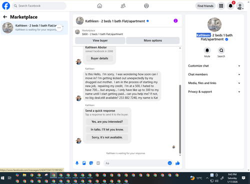Click the chat scrollbar thumb
Image resolution: width=250 pixels, height=184 pixels.
pyautogui.click(x=180, y=119)
